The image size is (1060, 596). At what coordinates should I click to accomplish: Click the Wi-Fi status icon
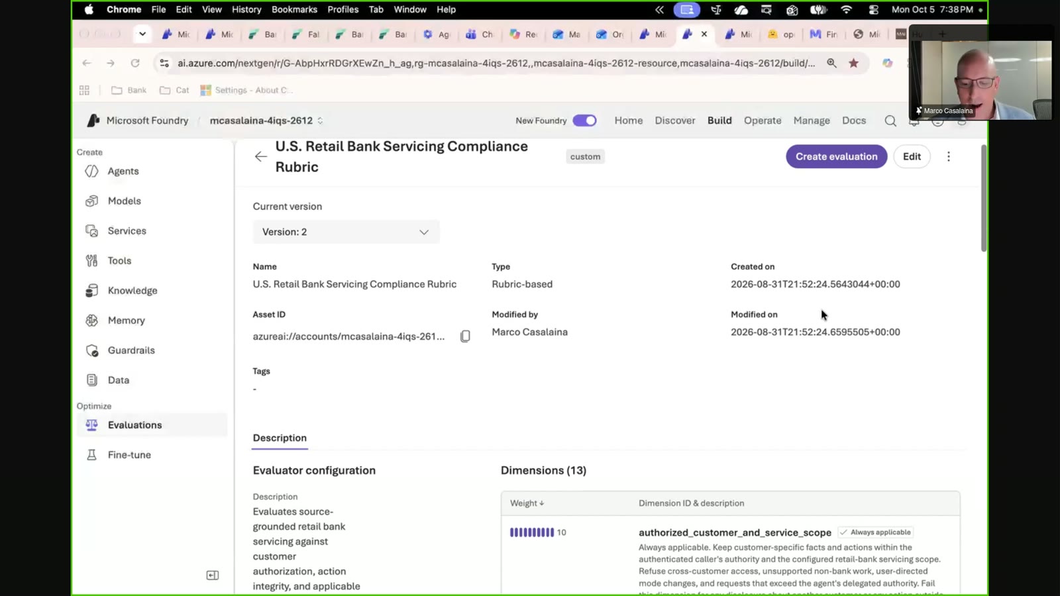[846, 9]
